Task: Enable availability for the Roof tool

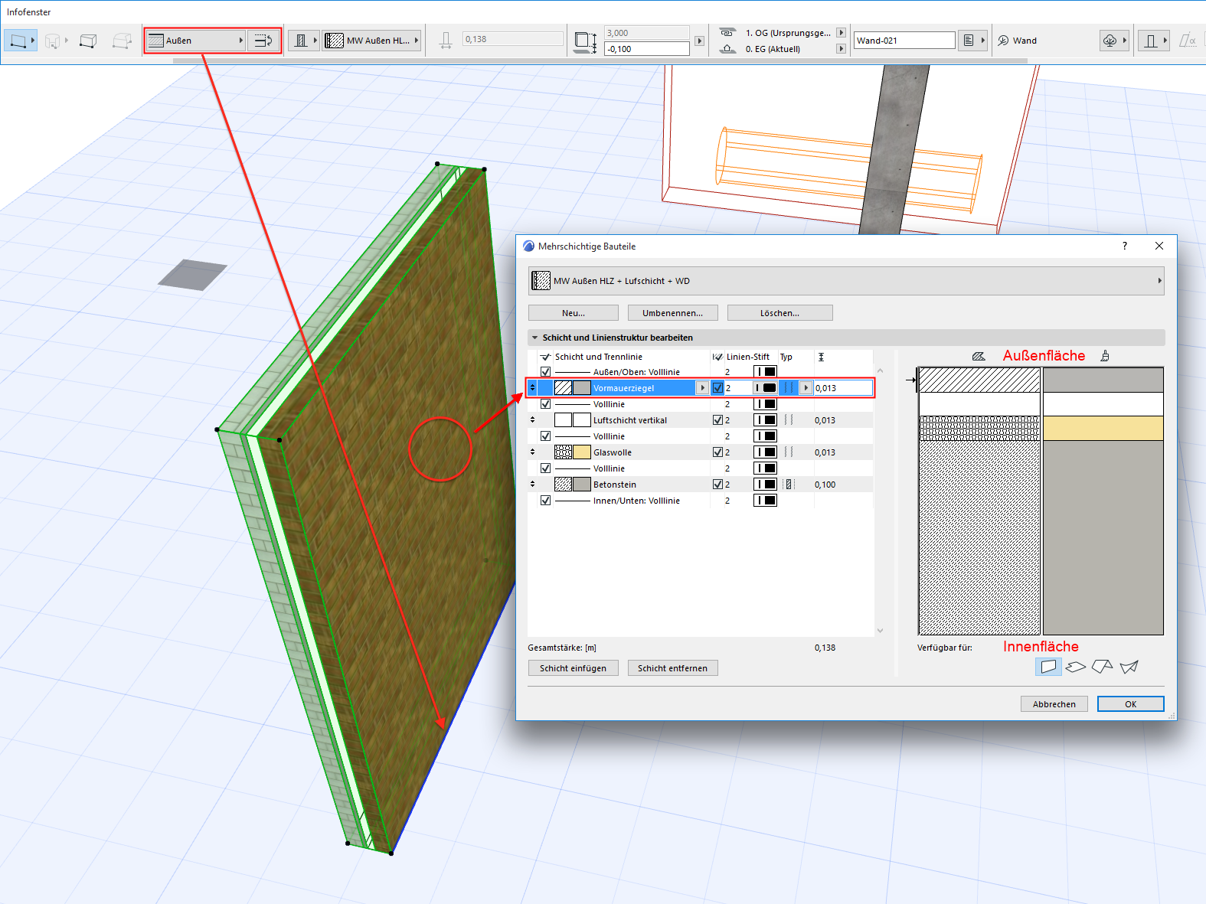Action: click(1102, 667)
